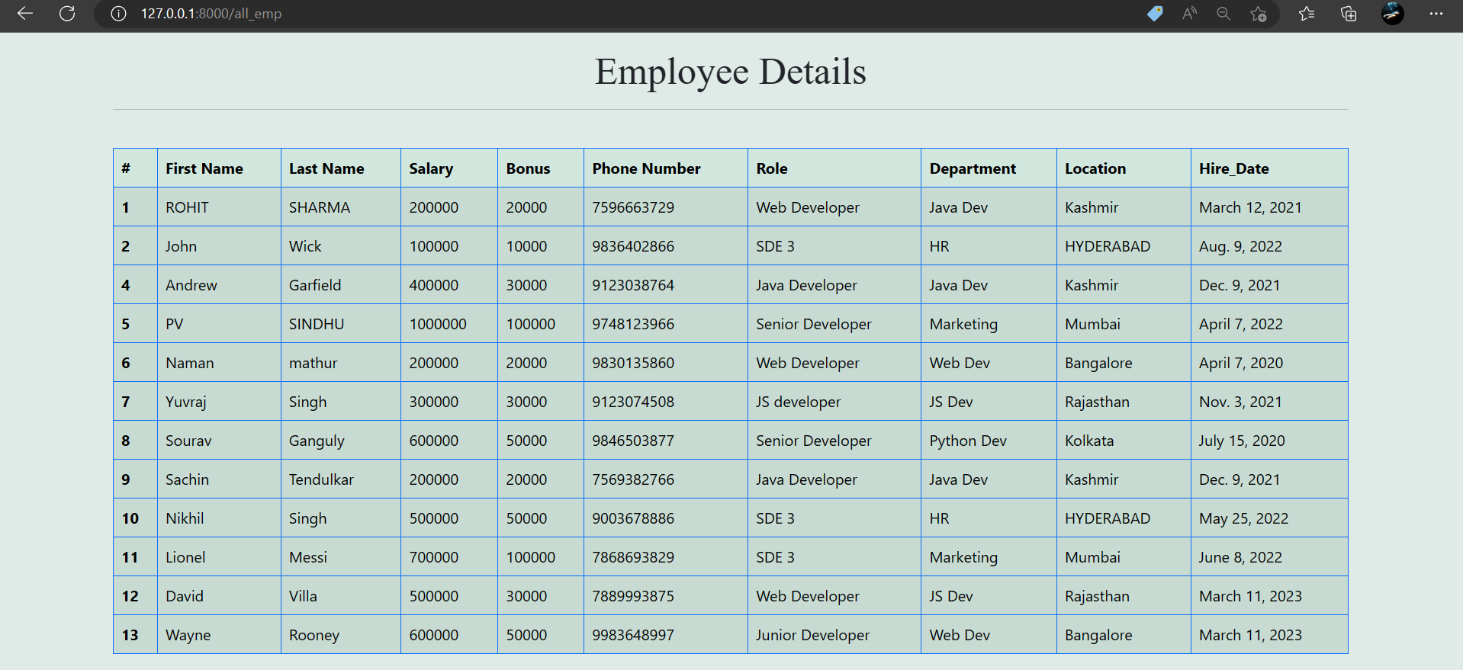Click the Salary column header
Image resolution: width=1463 pixels, height=670 pixels.
pyautogui.click(x=431, y=168)
